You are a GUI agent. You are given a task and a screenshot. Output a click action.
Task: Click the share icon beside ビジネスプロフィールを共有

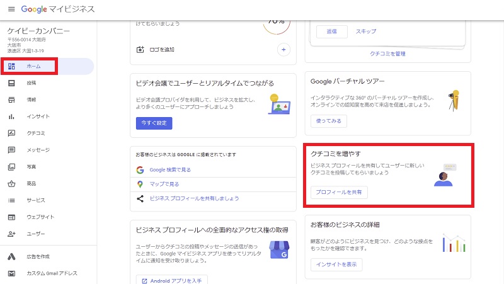(x=140, y=198)
